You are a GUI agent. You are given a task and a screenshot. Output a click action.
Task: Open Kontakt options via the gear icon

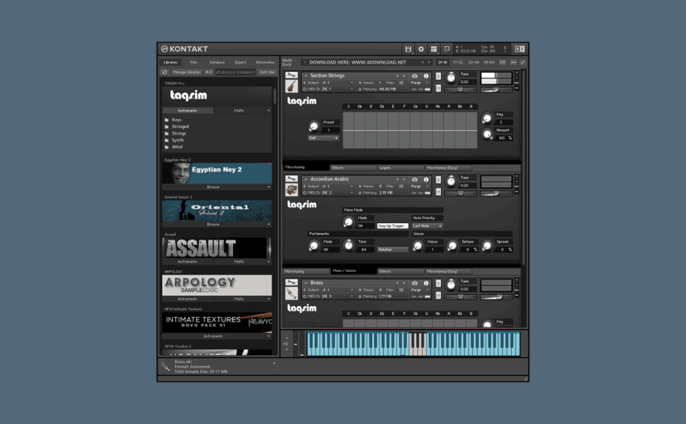pyautogui.click(x=421, y=49)
